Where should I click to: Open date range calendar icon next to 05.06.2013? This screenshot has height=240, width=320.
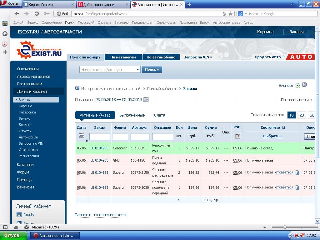[146, 100]
